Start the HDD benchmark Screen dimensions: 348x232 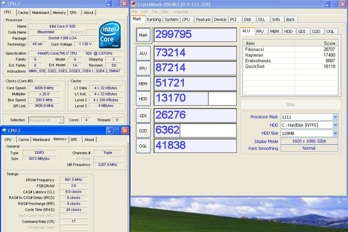[x=143, y=99]
